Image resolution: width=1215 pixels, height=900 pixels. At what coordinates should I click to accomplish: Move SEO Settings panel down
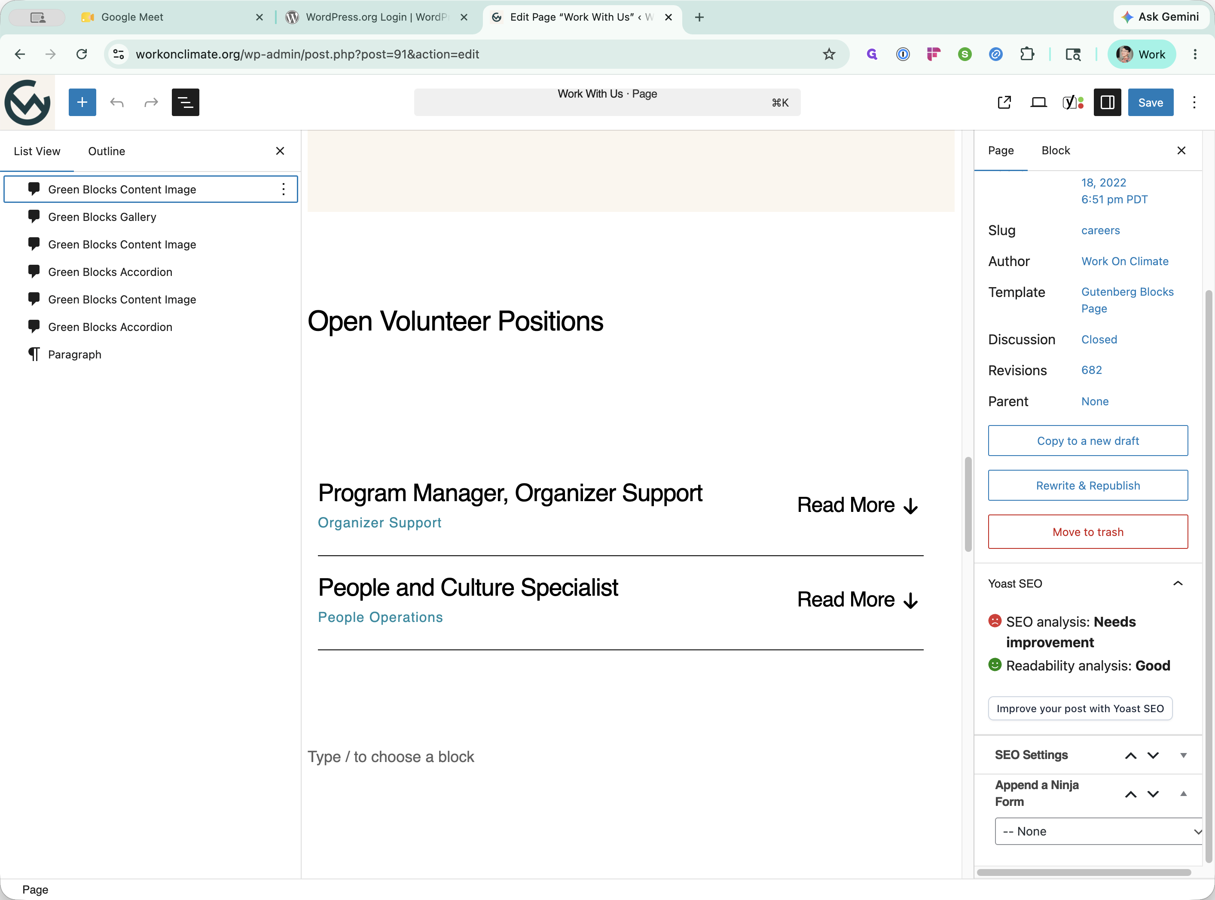pyautogui.click(x=1153, y=755)
